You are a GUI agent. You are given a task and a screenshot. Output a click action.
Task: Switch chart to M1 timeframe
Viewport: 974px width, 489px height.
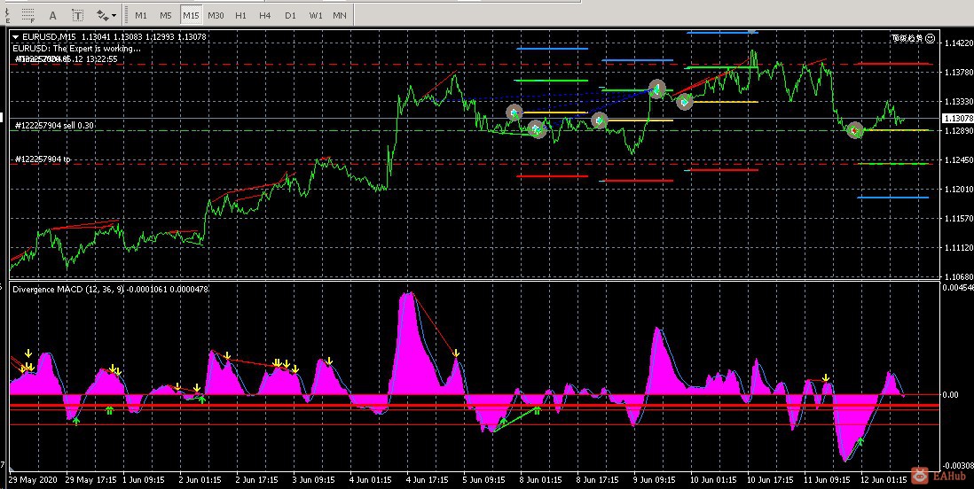click(141, 15)
